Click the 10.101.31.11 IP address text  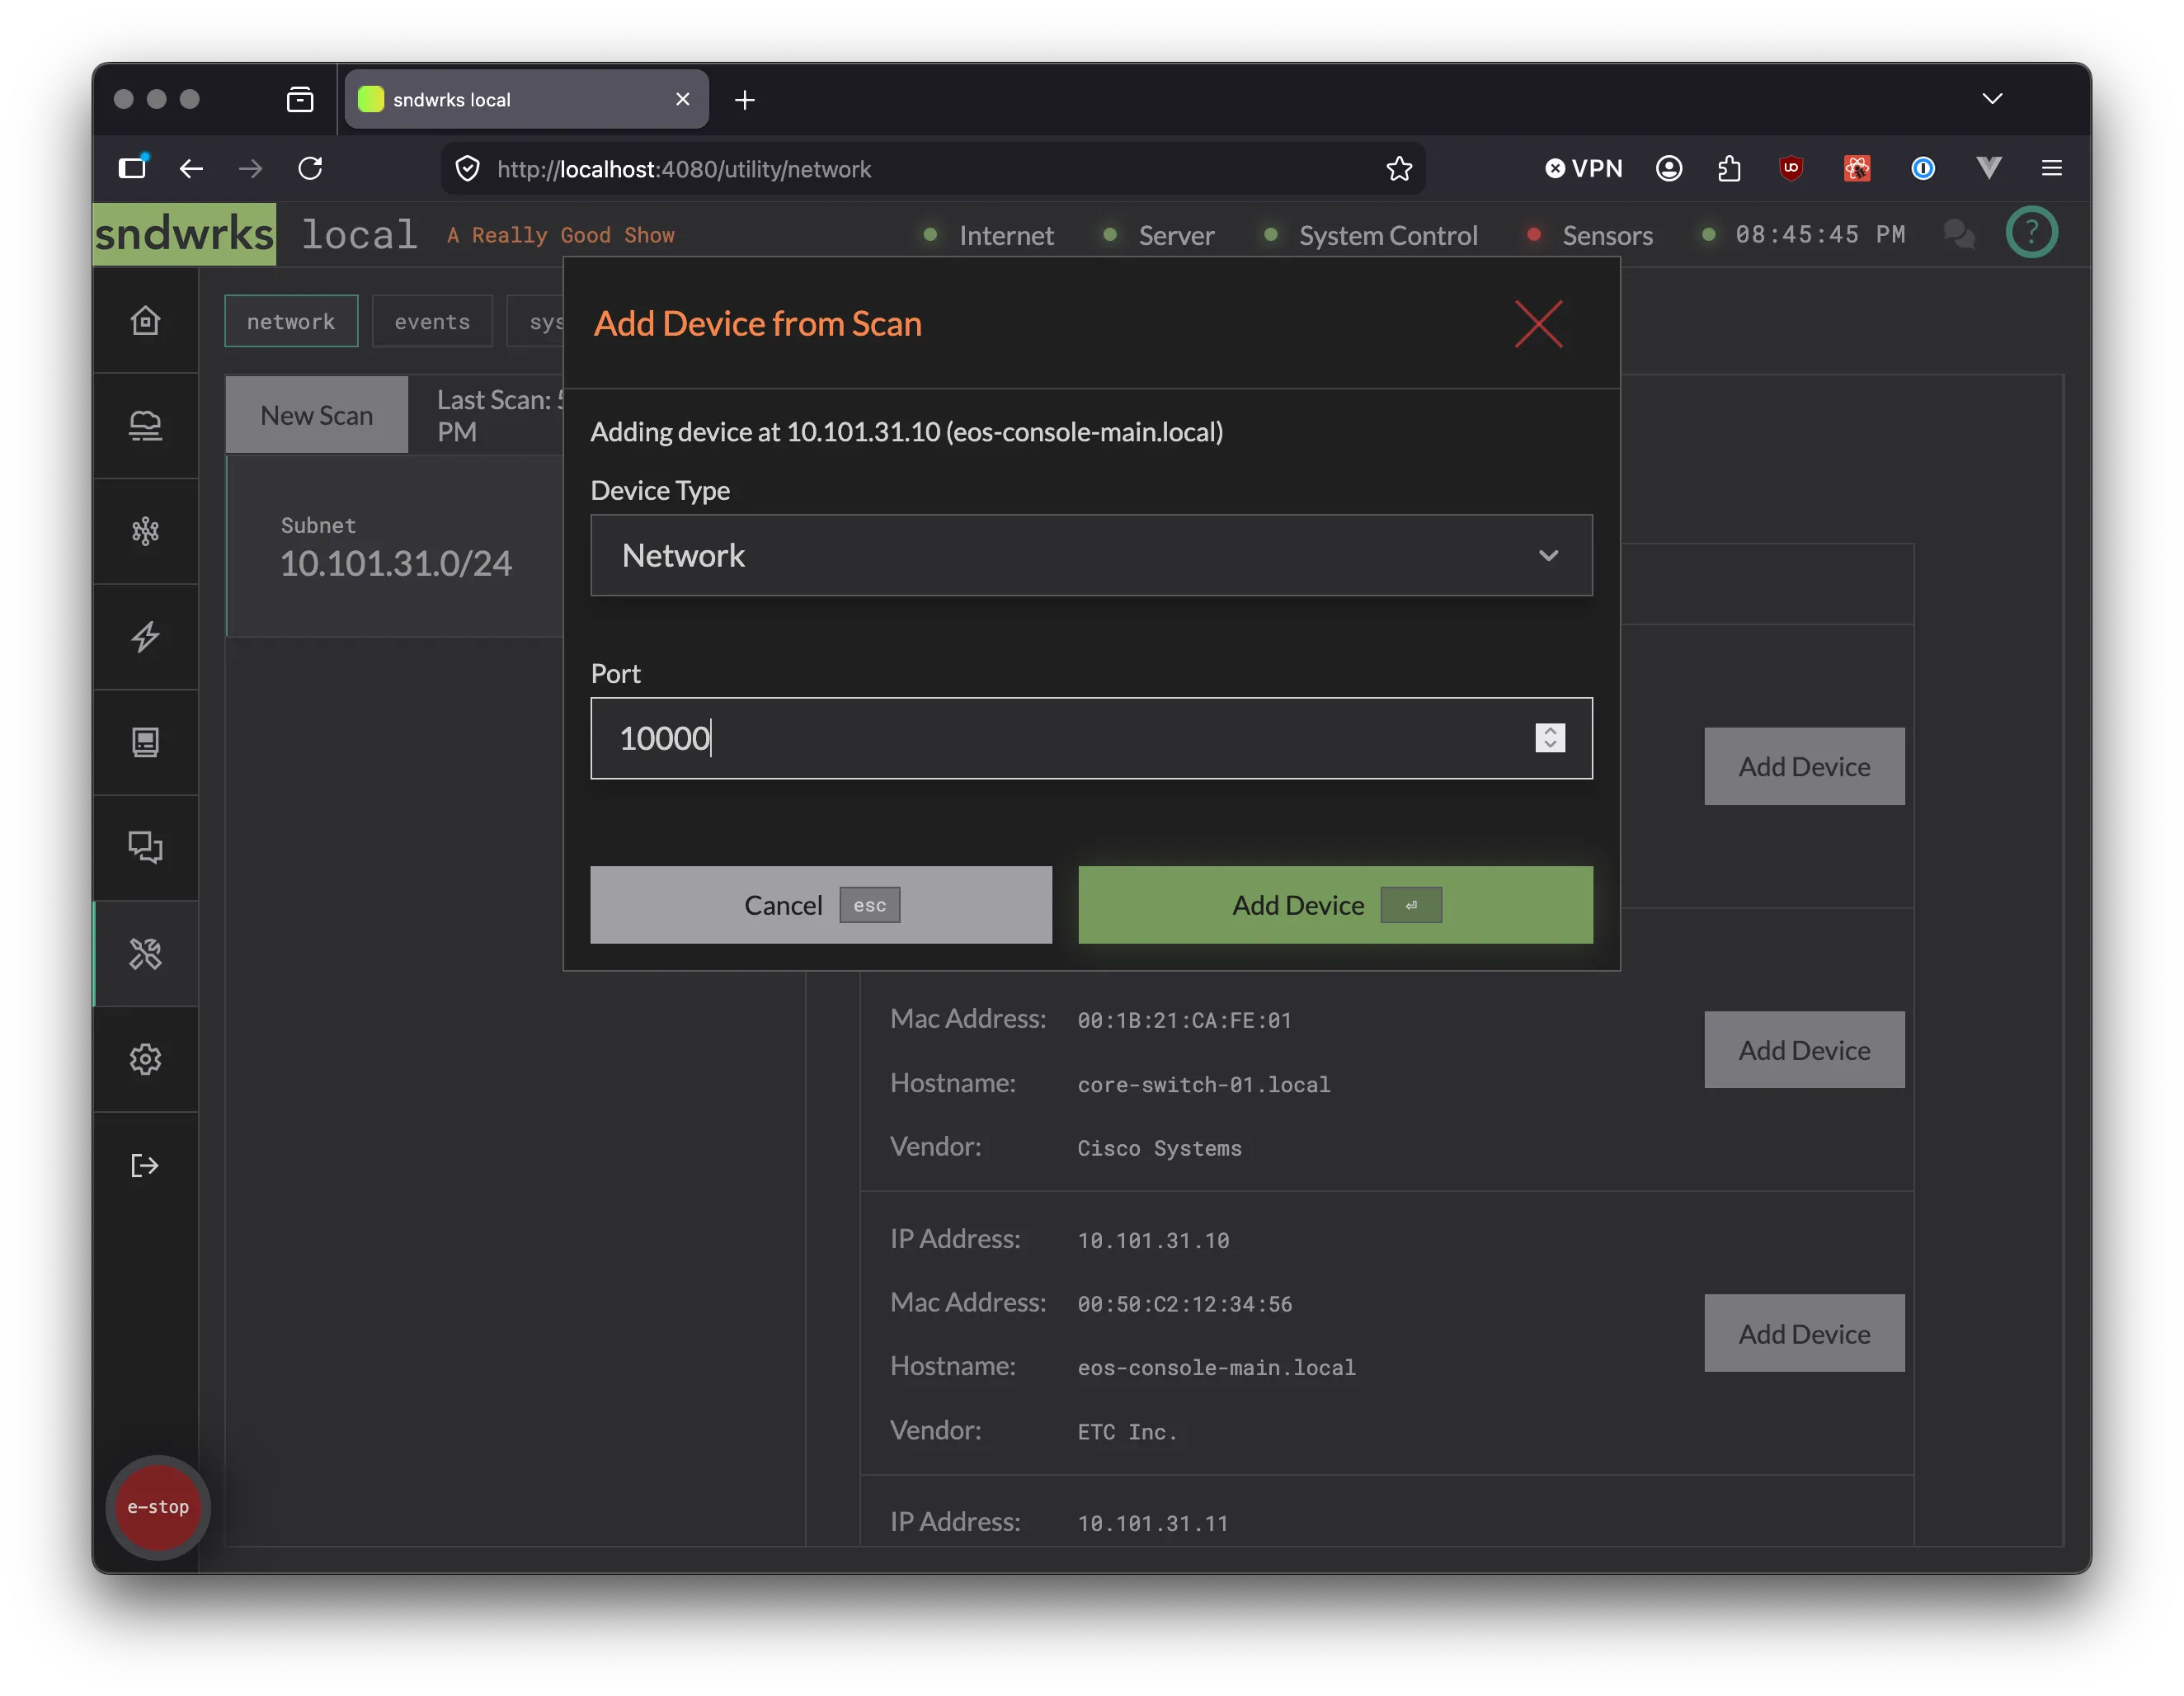click(1153, 1522)
